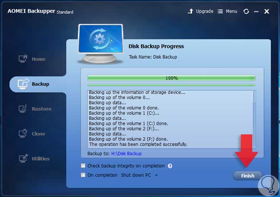The width and height of the screenshot is (280, 197).
Task: Click the help icon beside integrity check
Action: [x=170, y=166]
